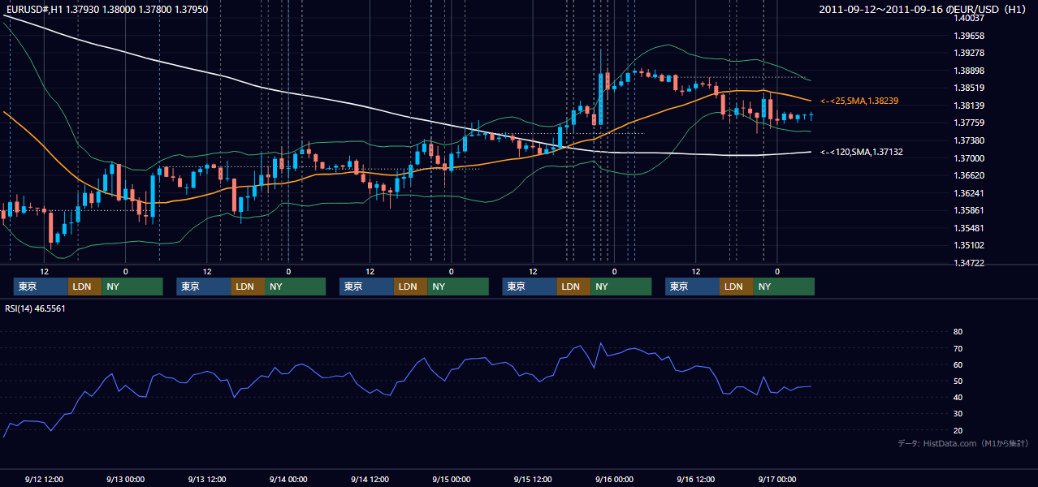Select the 1.35102 price label
This screenshot has width=1038, height=487.
(x=968, y=245)
